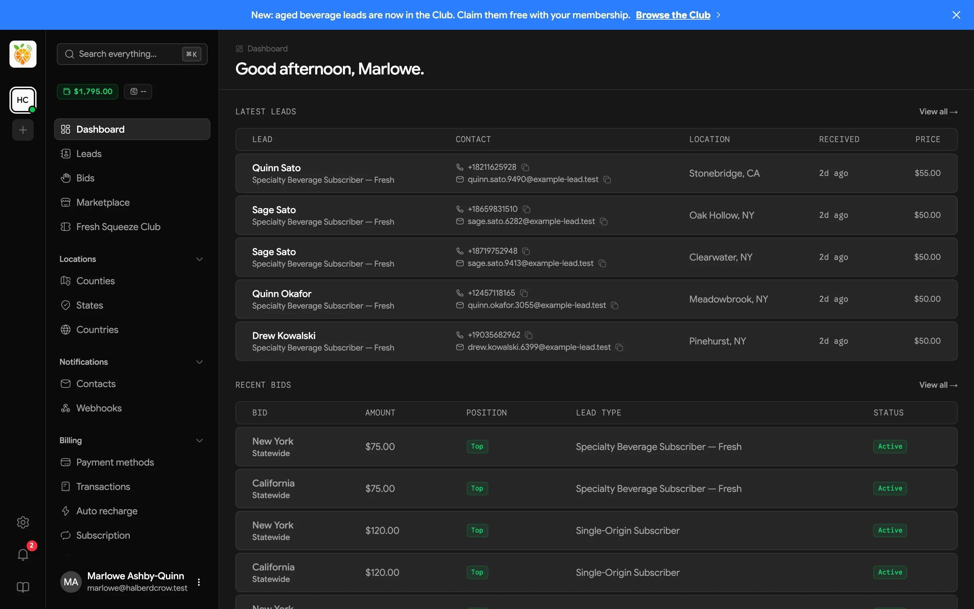Open settings gear icon
974x609 pixels.
pos(23,522)
